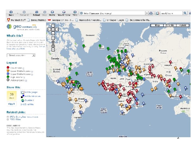Screen dimensions: 196x147
Task: Expand the MDG Atlas related link
Action: 7,120
